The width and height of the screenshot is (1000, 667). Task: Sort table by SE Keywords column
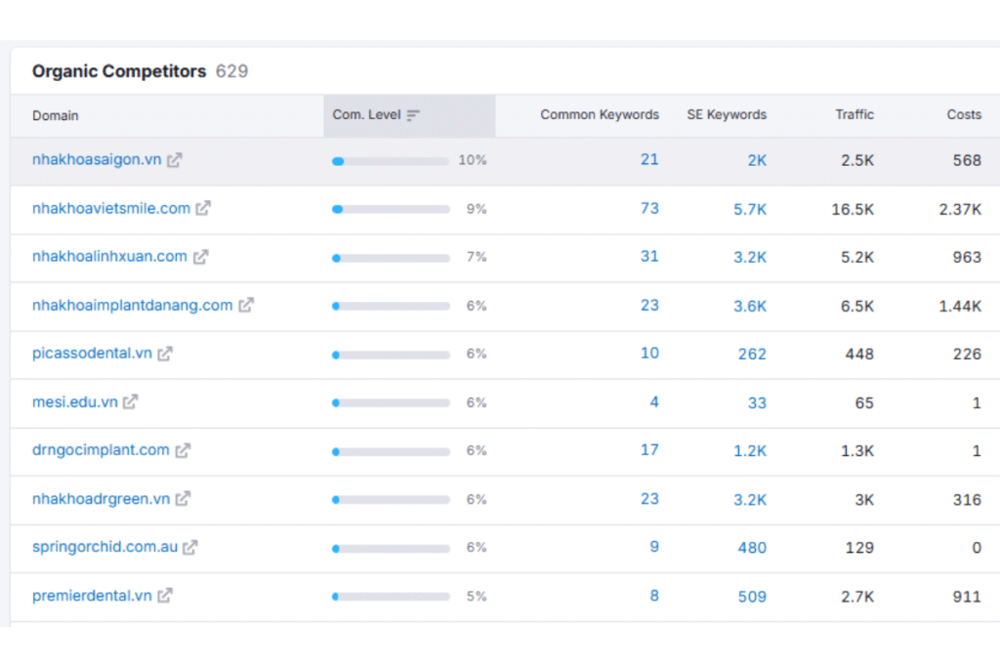pyautogui.click(x=727, y=115)
